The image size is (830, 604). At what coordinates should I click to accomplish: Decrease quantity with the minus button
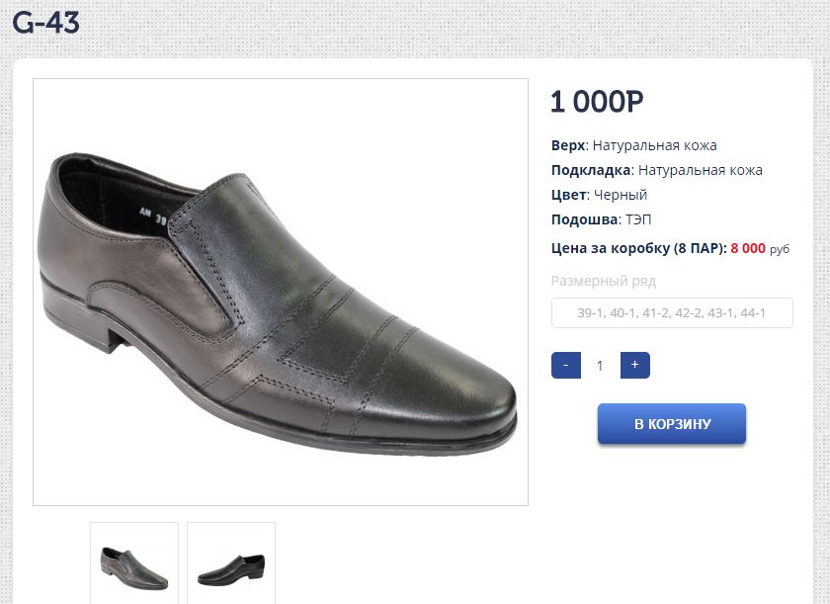tap(565, 365)
